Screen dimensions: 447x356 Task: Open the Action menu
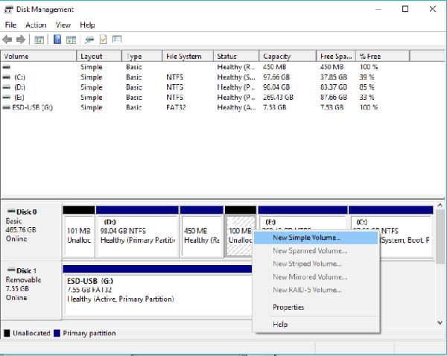tap(35, 25)
